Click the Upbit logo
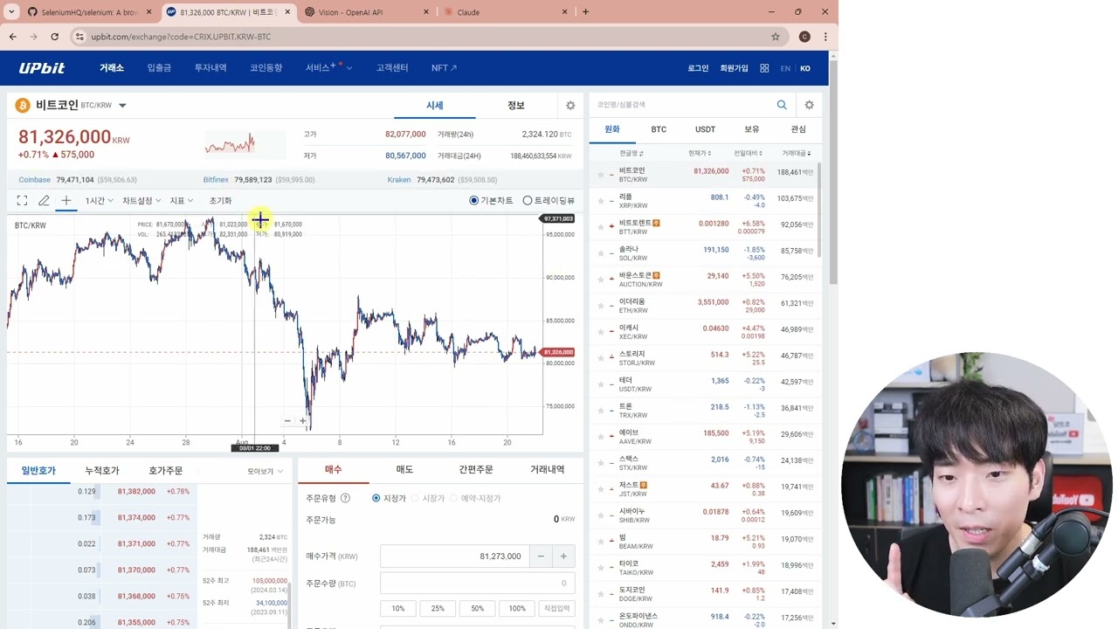This screenshot has height=629, width=1118. pyautogui.click(x=42, y=68)
